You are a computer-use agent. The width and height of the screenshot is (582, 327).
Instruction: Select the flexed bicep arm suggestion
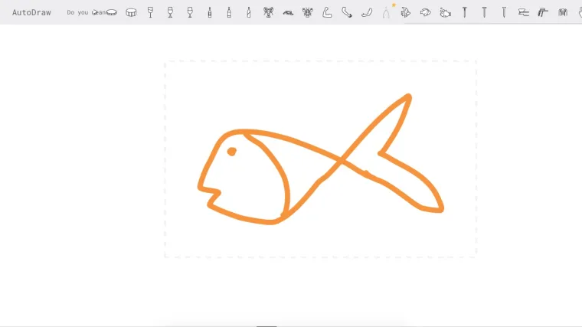coord(327,12)
